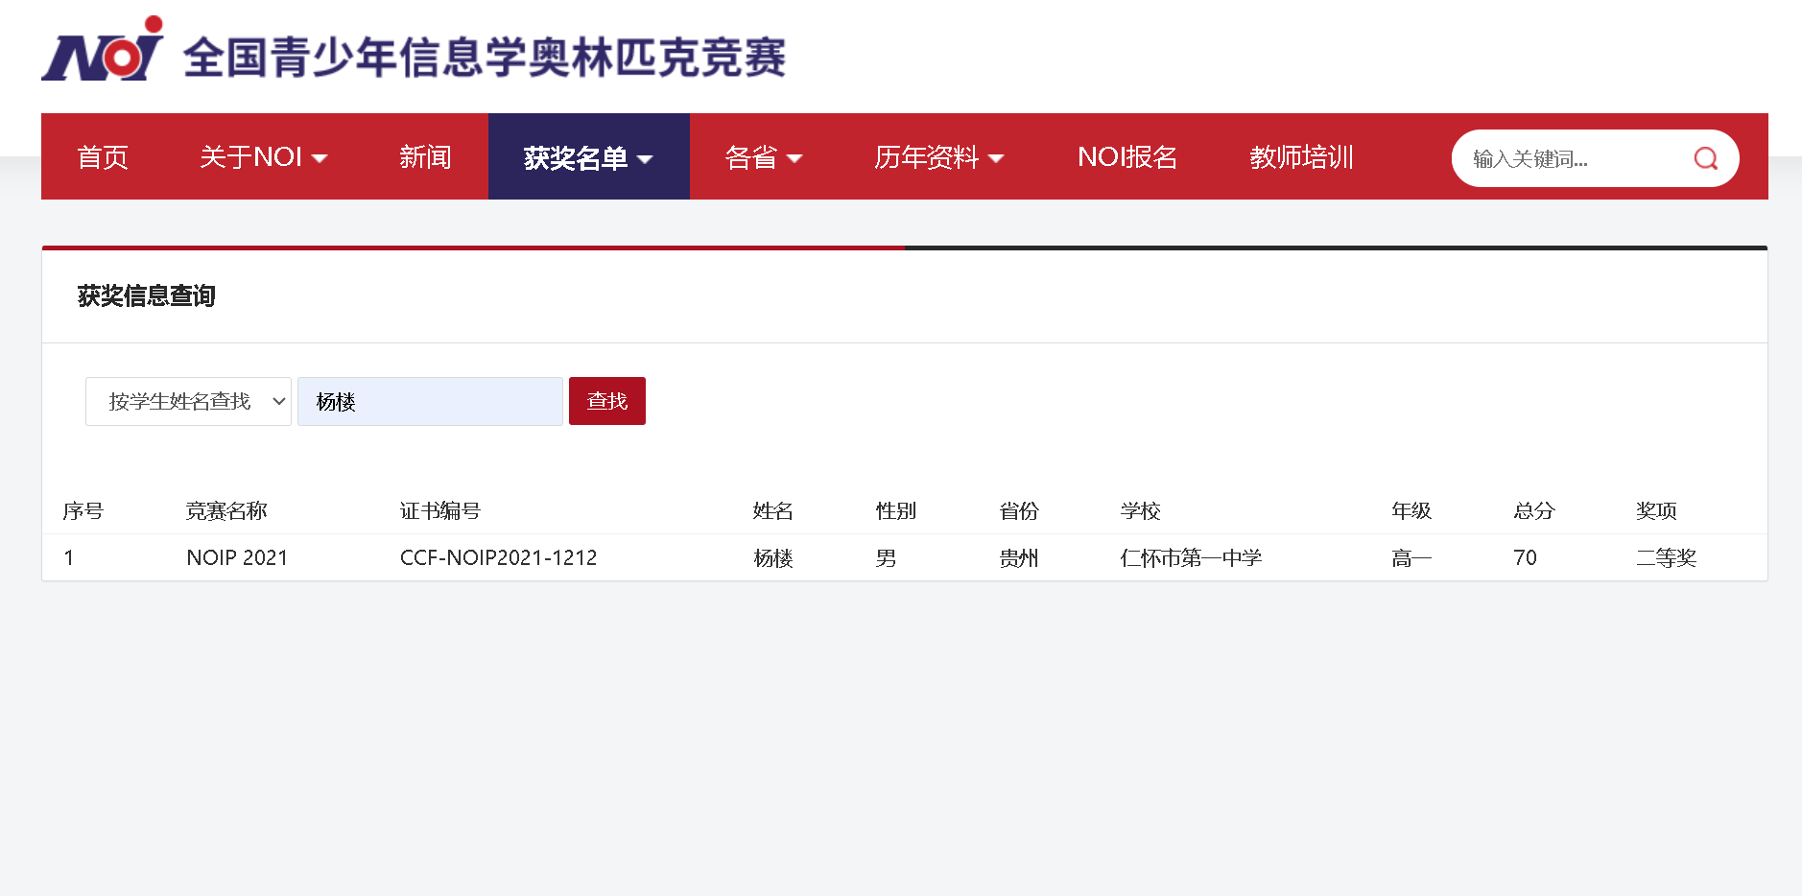This screenshot has width=1802, height=896.
Task: Click the 奖项 column header
Action: [x=1657, y=511]
